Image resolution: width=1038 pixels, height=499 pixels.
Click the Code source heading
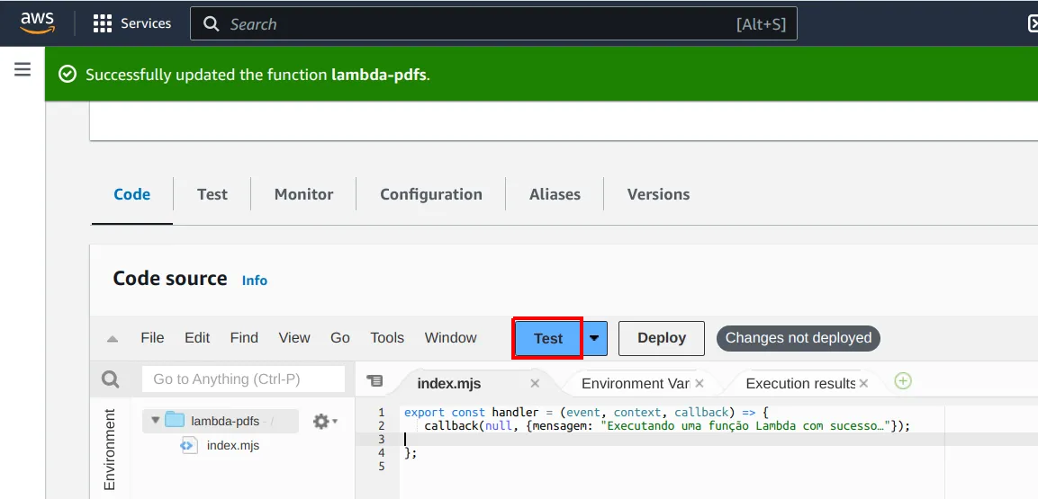point(170,278)
